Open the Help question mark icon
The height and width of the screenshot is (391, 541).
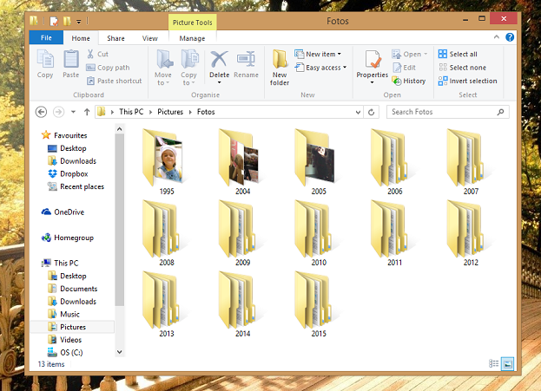point(510,37)
